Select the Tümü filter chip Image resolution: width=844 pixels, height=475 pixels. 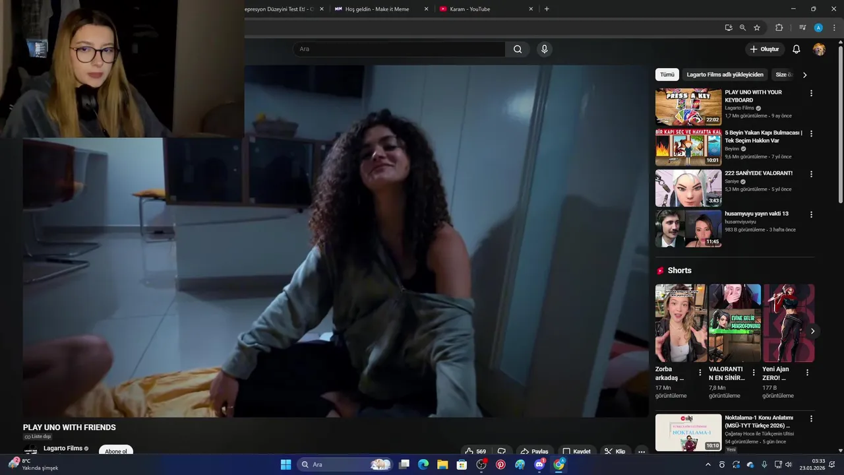pos(667,75)
